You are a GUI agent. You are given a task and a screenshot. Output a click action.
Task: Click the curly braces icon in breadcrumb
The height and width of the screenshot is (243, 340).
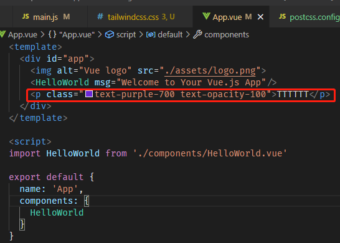52,34
